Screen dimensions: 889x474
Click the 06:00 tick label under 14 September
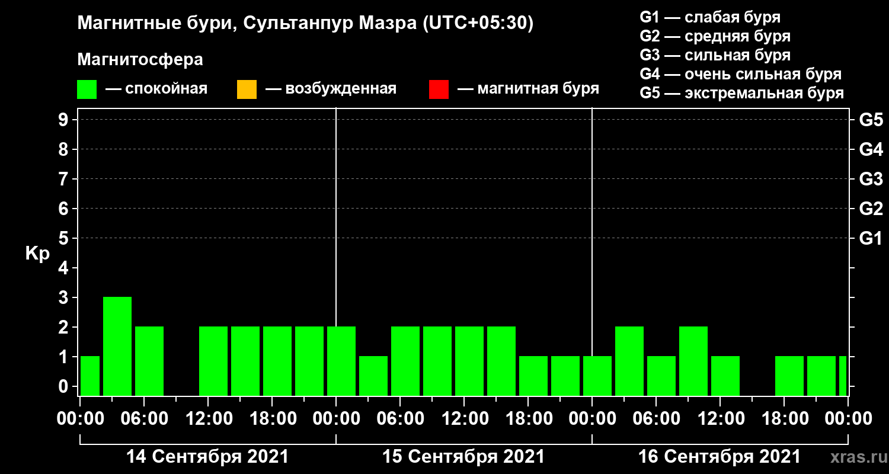143,419
